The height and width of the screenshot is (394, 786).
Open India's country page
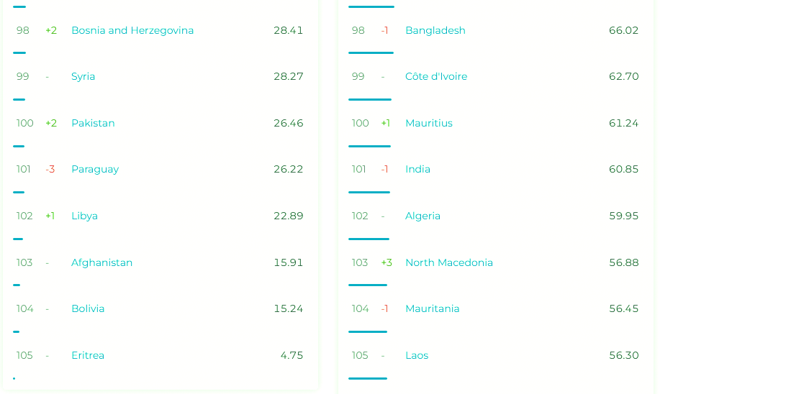pyautogui.click(x=417, y=170)
